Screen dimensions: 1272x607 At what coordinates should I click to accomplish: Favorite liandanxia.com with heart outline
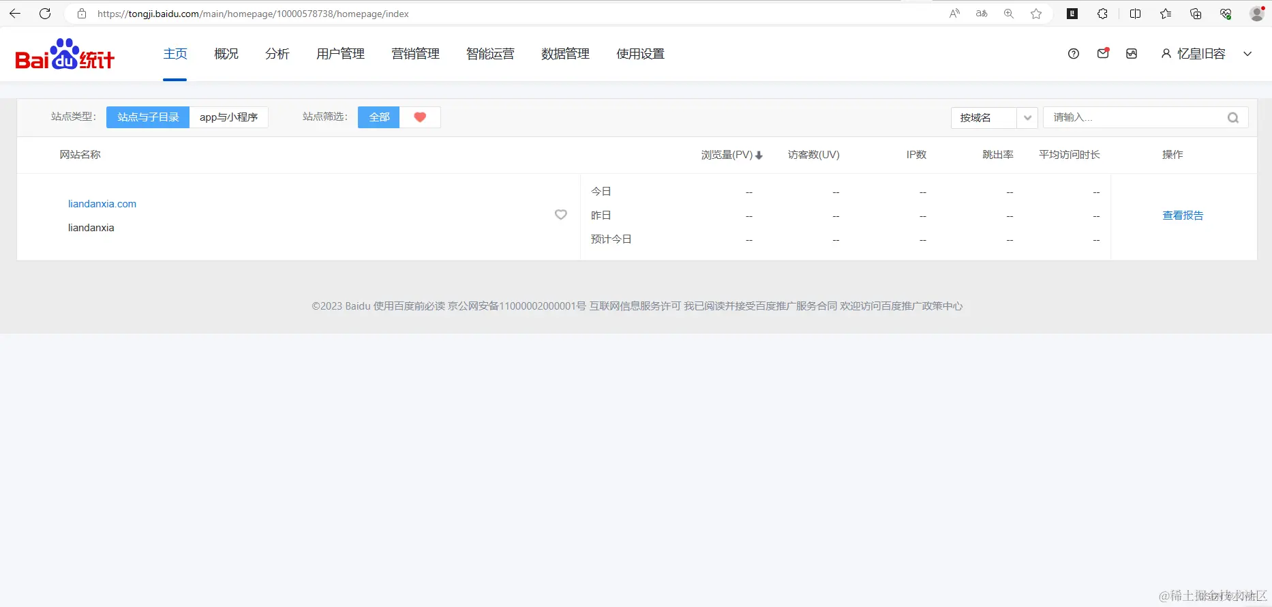(x=561, y=215)
